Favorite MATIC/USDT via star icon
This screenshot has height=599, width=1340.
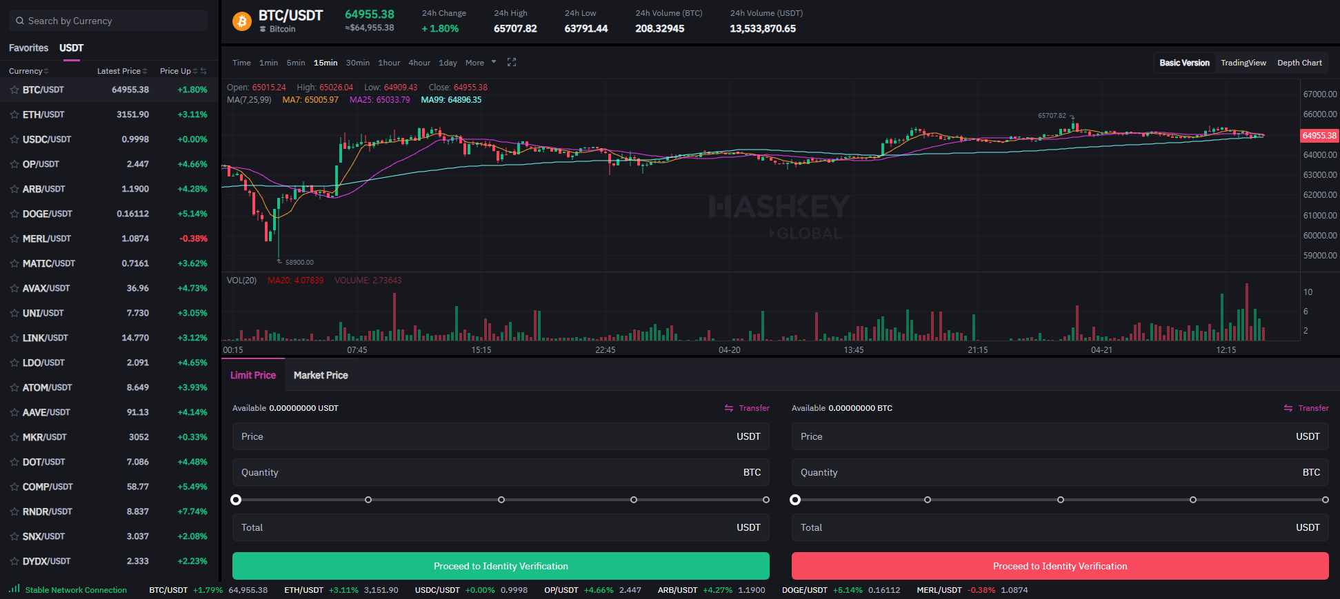tap(14, 263)
